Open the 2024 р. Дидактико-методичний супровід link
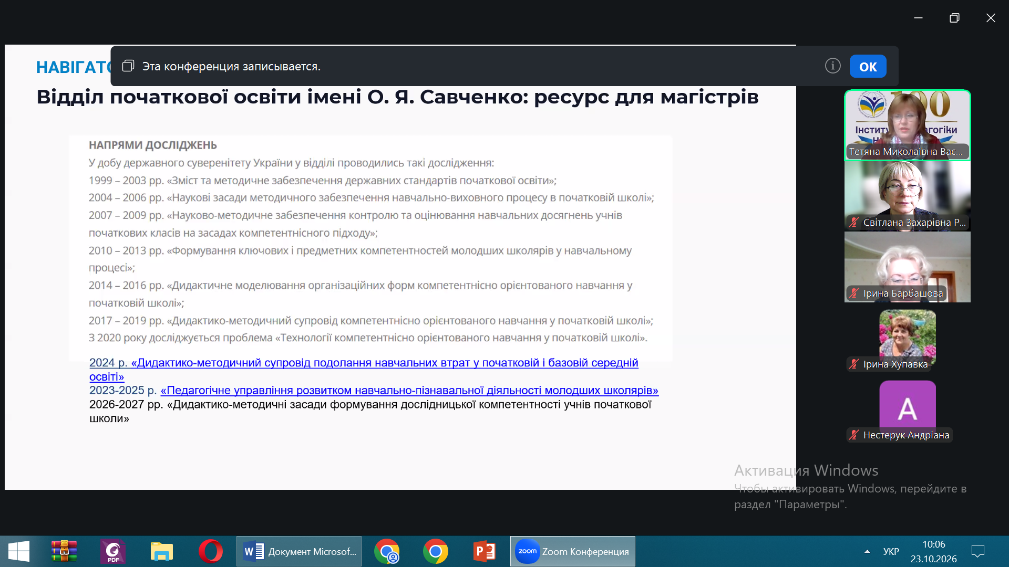Screen dimensions: 1009x567 (364, 370)
